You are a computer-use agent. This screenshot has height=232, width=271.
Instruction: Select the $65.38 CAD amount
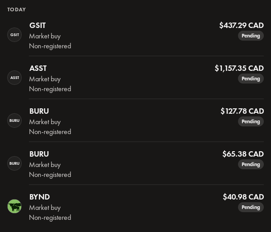tap(243, 154)
